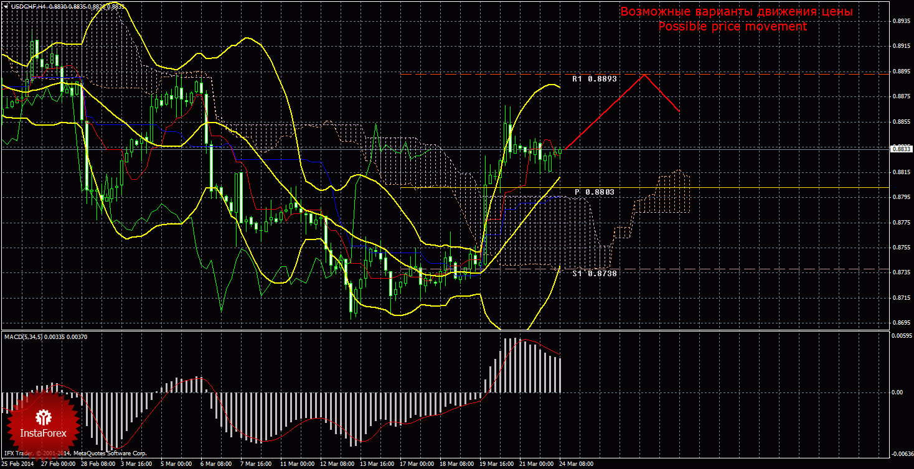Click the 0.00 MACD scale value
914x469 pixels.
click(x=897, y=392)
